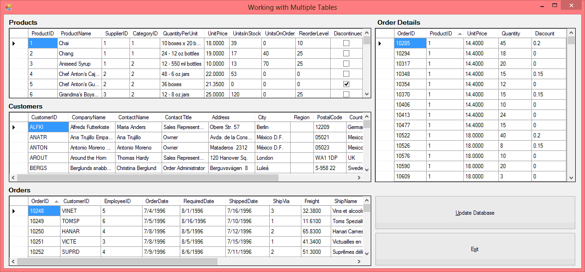Select order 10348 in Order Details
Image resolution: width=585 pixels, height=272 pixels.
(x=410, y=74)
